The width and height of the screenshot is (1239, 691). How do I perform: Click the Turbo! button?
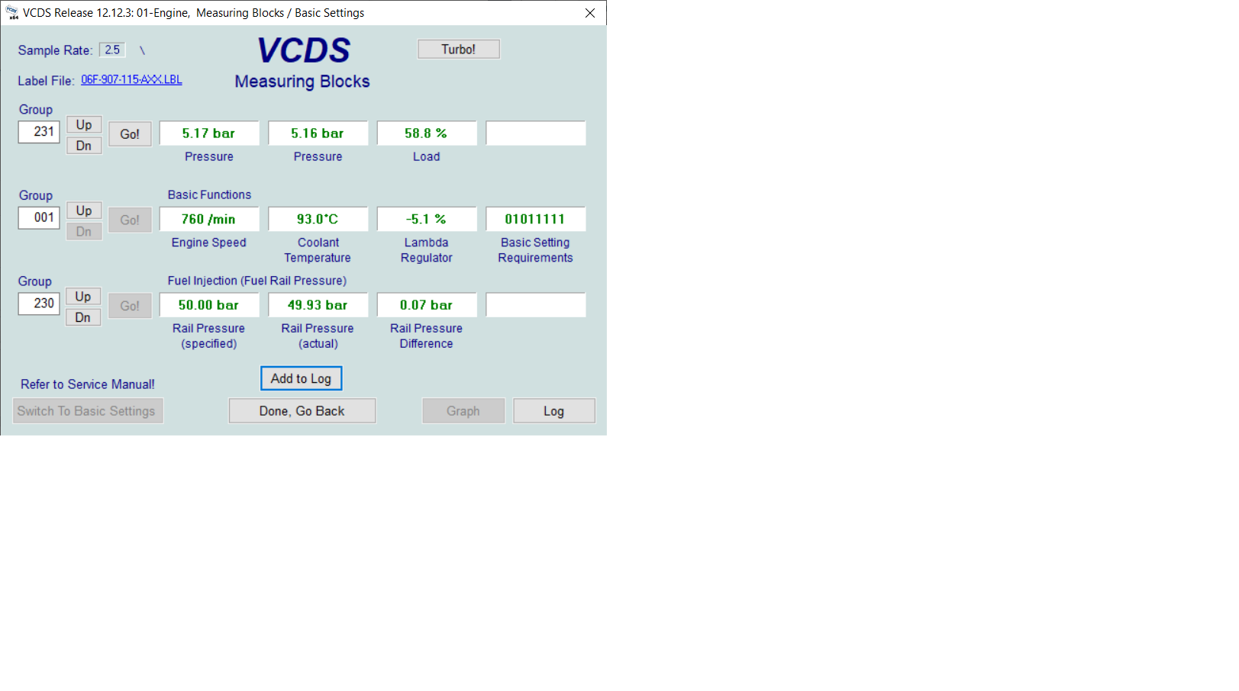tap(458, 50)
